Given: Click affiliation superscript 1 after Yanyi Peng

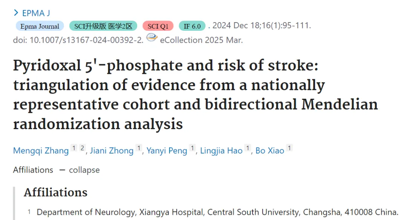Looking at the screenshot, I should (192, 148).
